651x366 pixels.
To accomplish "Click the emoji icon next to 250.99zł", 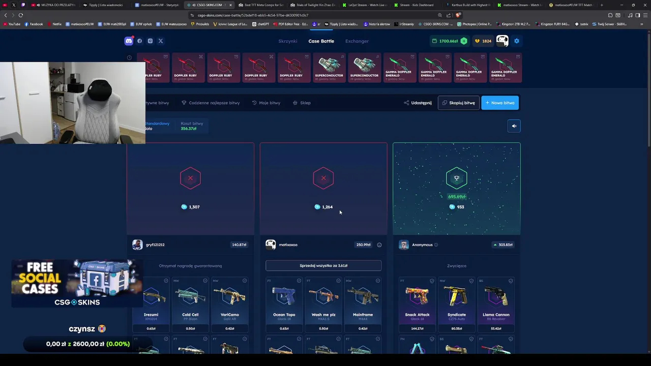I will (379, 245).
